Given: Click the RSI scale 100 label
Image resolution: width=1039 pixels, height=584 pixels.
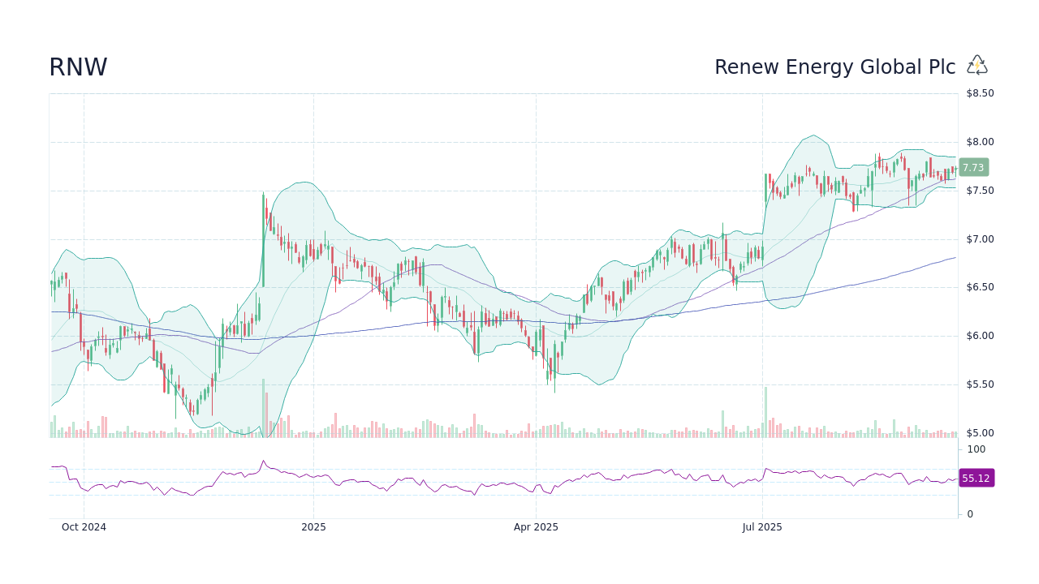Looking at the screenshot, I should point(976,449).
